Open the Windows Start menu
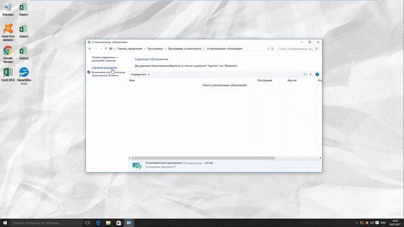Screen dimensions: 404x227 pyautogui.click(x=5, y=223)
